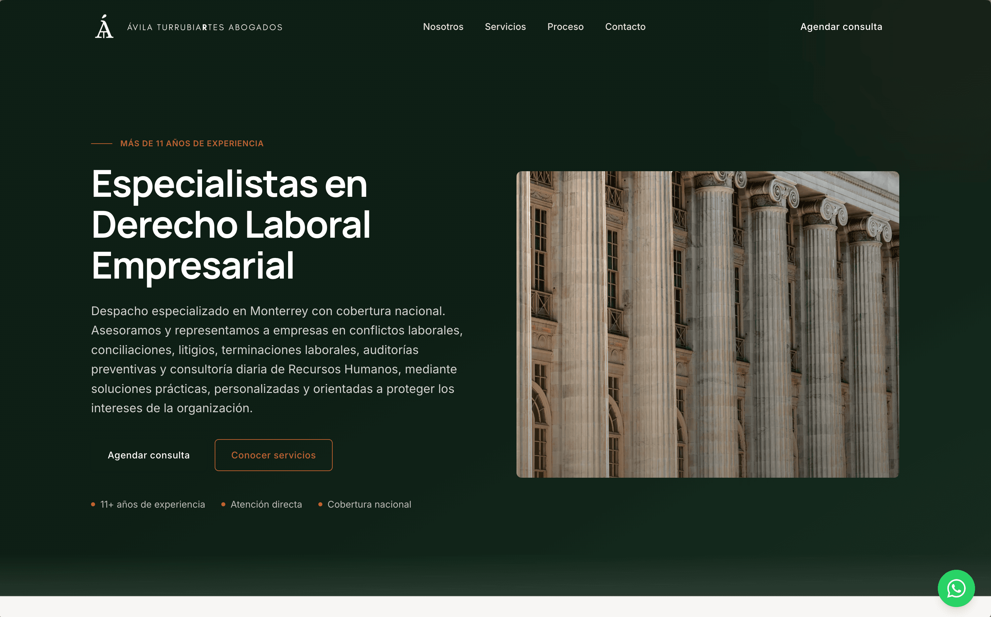This screenshot has width=991, height=617.
Task: Click the Conocer servicios outlined button
Action: click(x=273, y=455)
